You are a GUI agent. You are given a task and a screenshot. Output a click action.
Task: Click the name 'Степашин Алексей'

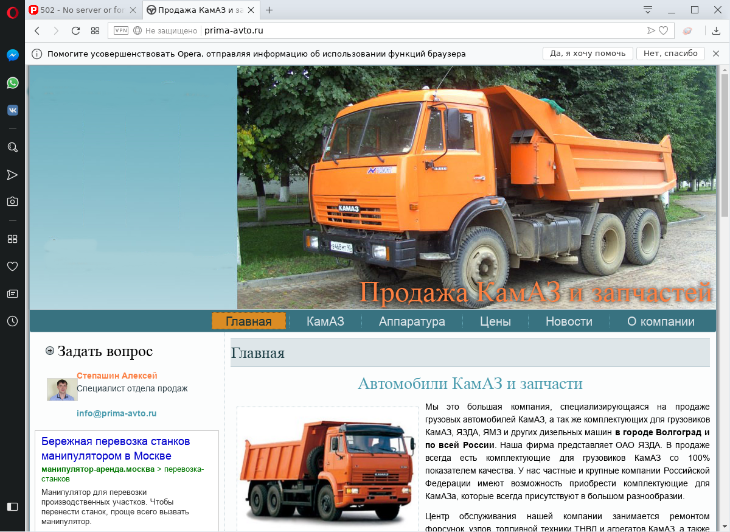tap(117, 376)
